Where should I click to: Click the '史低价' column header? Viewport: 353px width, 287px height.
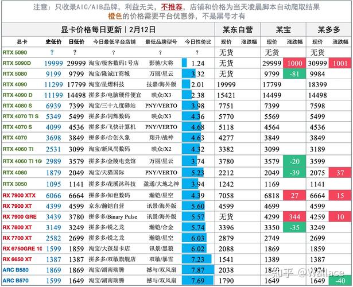(53, 42)
